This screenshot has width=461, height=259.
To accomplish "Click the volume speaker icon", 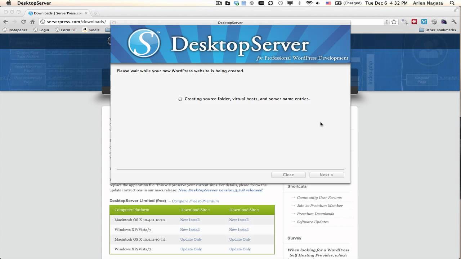I will pyautogui.click(x=318, y=3).
